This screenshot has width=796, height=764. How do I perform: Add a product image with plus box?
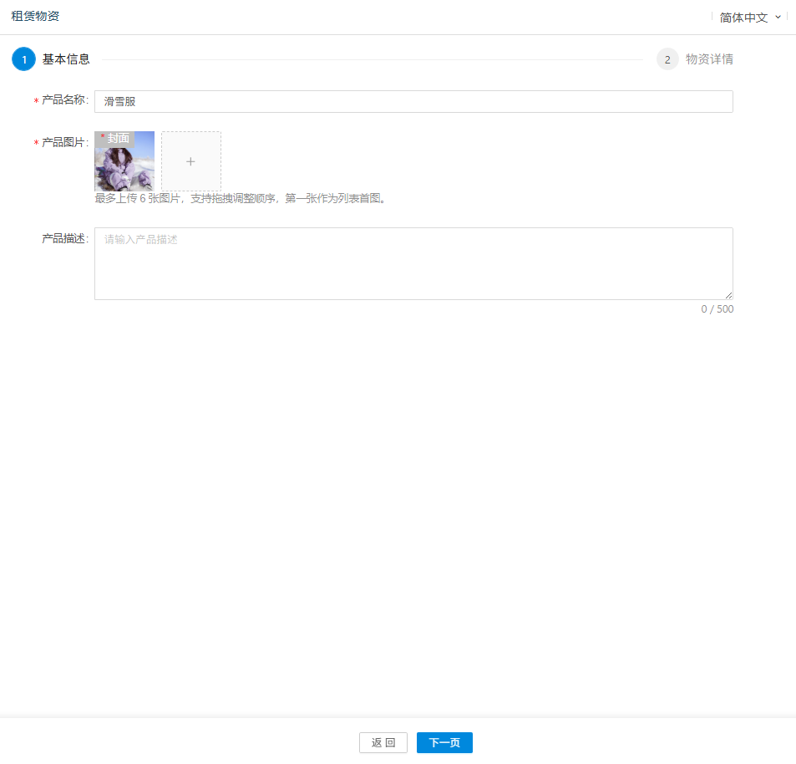(191, 161)
